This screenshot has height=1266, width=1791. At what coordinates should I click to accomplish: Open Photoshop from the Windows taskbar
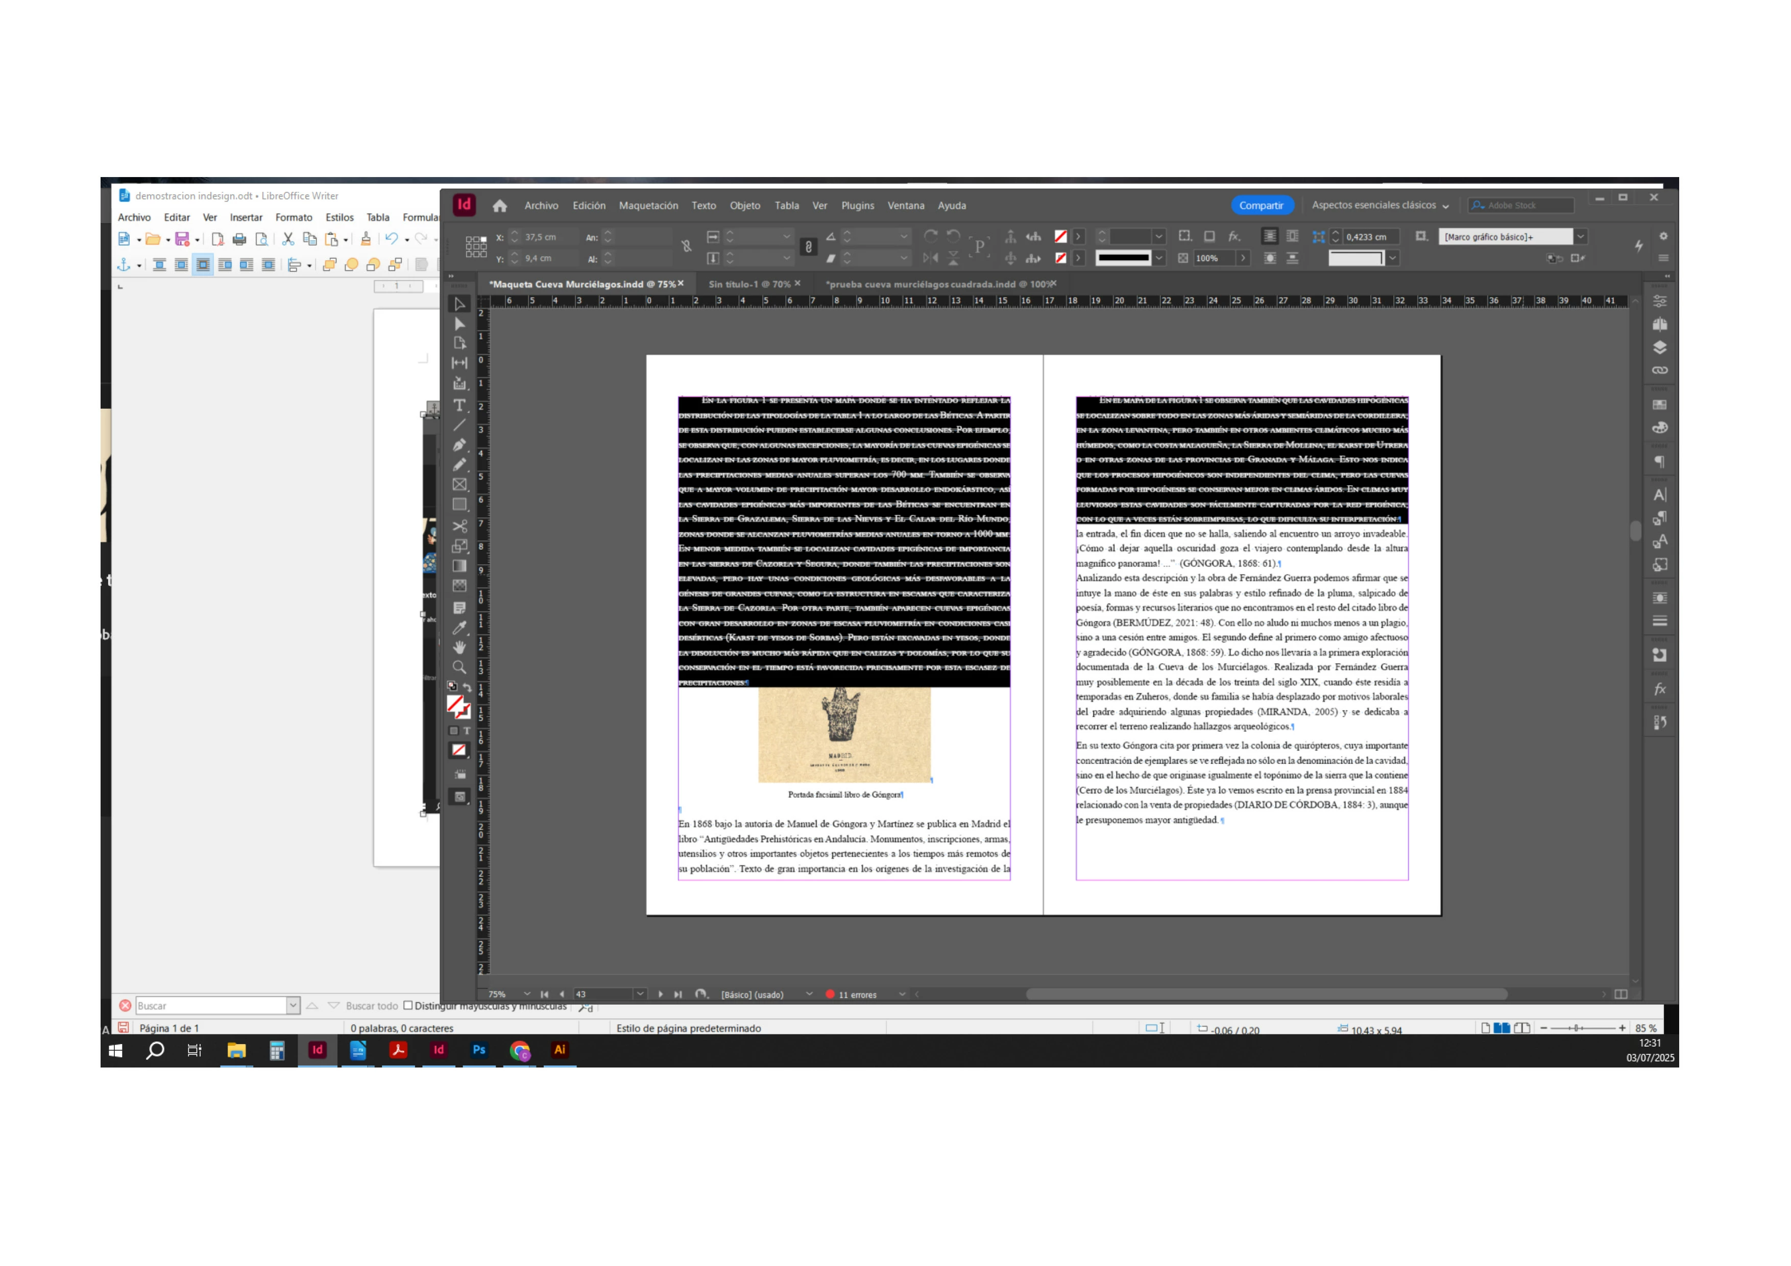pyautogui.click(x=479, y=1050)
